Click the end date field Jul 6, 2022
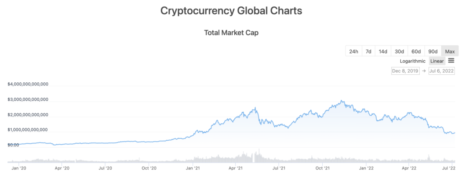 coord(442,71)
